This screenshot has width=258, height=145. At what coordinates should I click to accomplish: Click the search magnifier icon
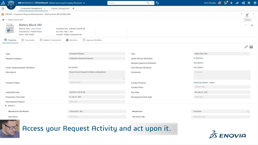pyautogui.click(x=148, y=3)
